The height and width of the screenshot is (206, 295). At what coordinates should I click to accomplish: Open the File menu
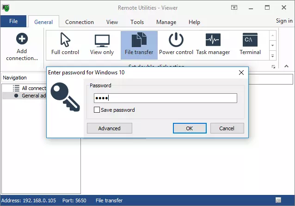tap(13, 21)
